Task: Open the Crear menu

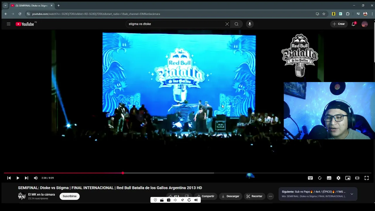Action: 339,24
